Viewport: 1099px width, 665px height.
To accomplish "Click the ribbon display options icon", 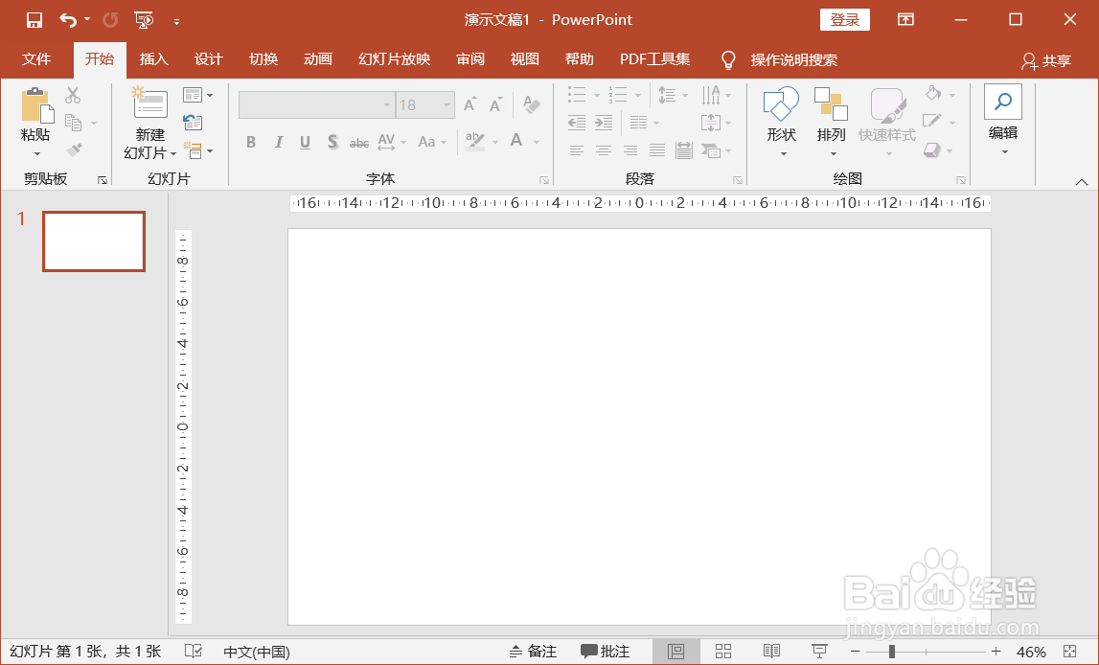I will point(905,19).
